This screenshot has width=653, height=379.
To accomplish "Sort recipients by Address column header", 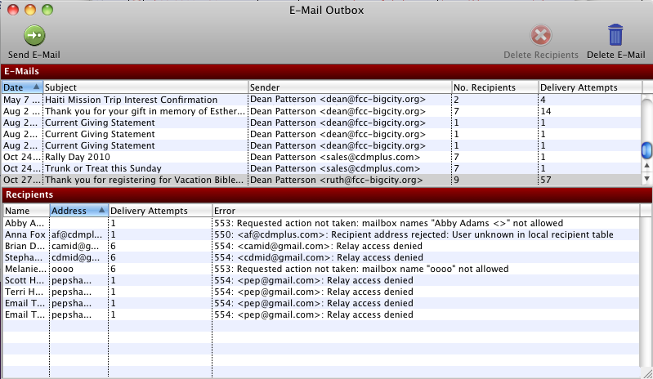I will [x=78, y=210].
